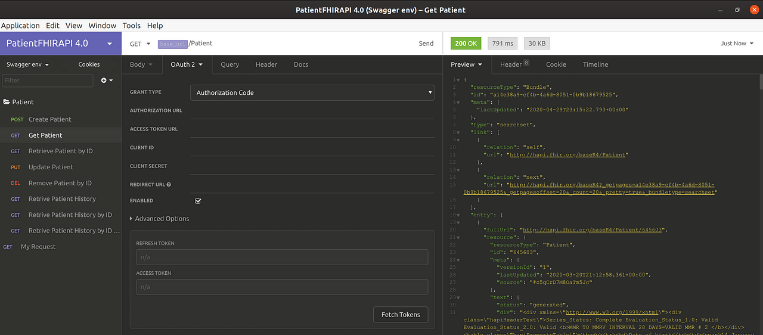This screenshot has height=335, width=763.
Task: Switch to the request Header tab
Action: click(x=266, y=64)
